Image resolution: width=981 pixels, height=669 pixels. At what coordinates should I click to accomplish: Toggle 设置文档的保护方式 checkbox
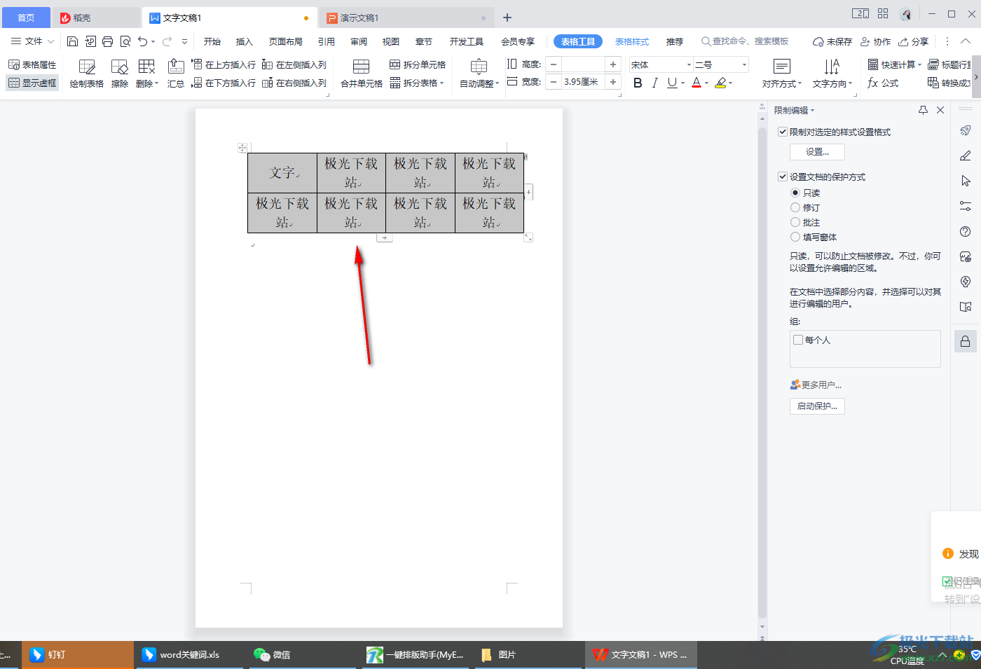click(783, 177)
